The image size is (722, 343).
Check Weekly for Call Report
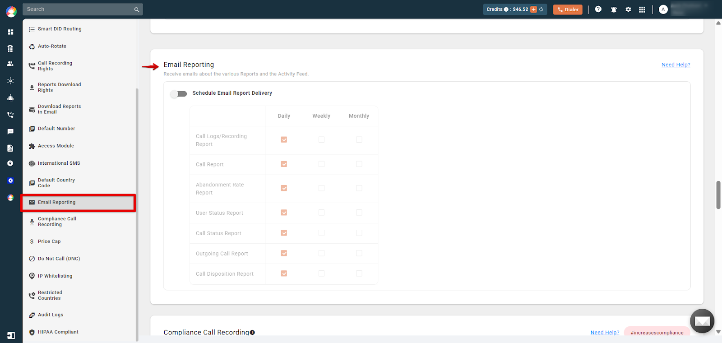click(x=321, y=164)
